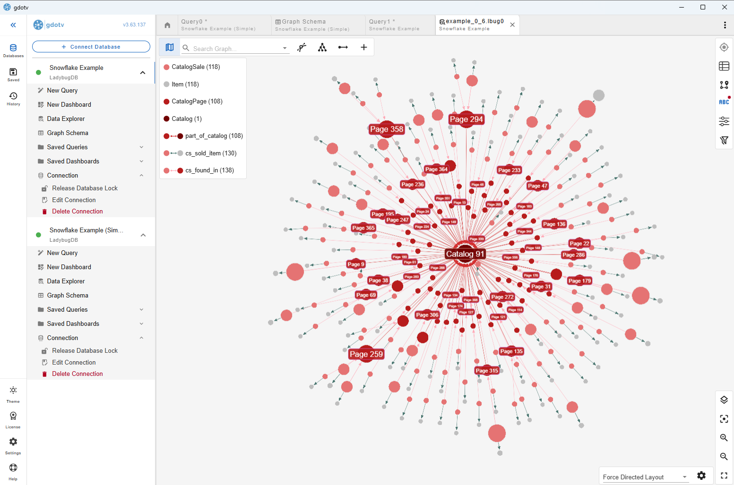This screenshot has width=734, height=485.
Task: Click New Query under Snowflake Example
Action: coord(62,91)
